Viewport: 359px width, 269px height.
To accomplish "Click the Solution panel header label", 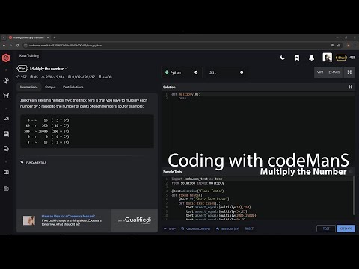I will point(169,87).
